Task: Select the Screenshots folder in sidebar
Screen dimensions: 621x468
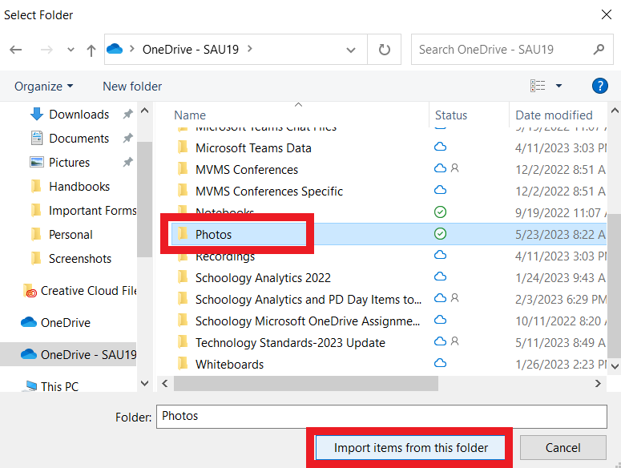Action: pyautogui.click(x=80, y=259)
